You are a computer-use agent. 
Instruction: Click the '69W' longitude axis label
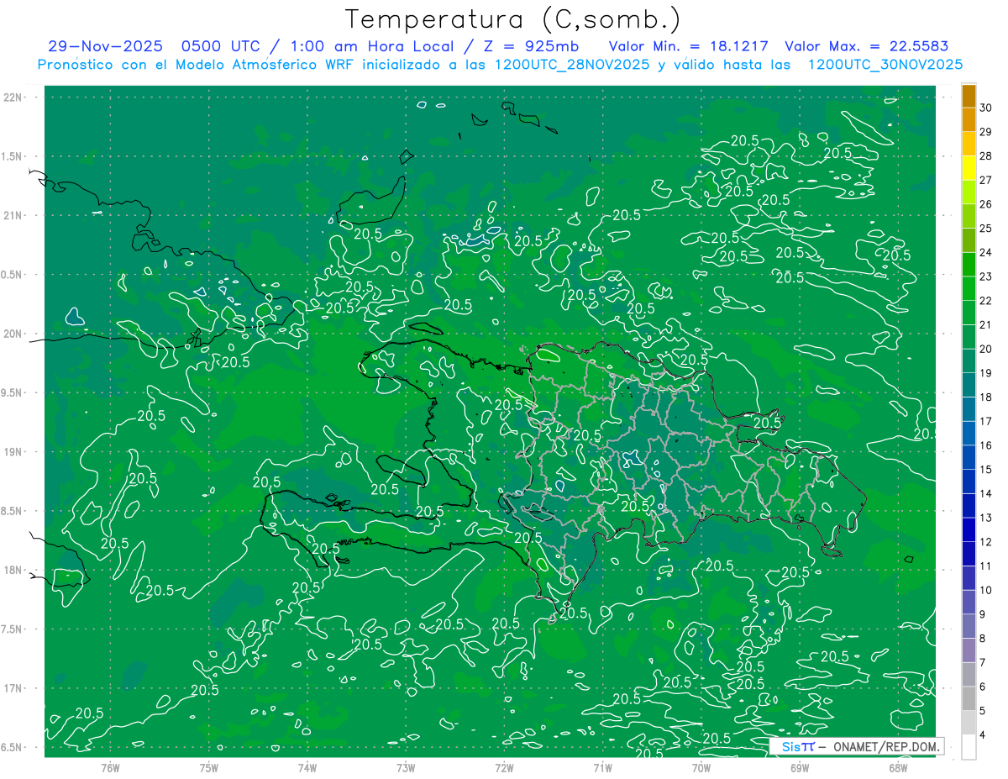coord(800,767)
